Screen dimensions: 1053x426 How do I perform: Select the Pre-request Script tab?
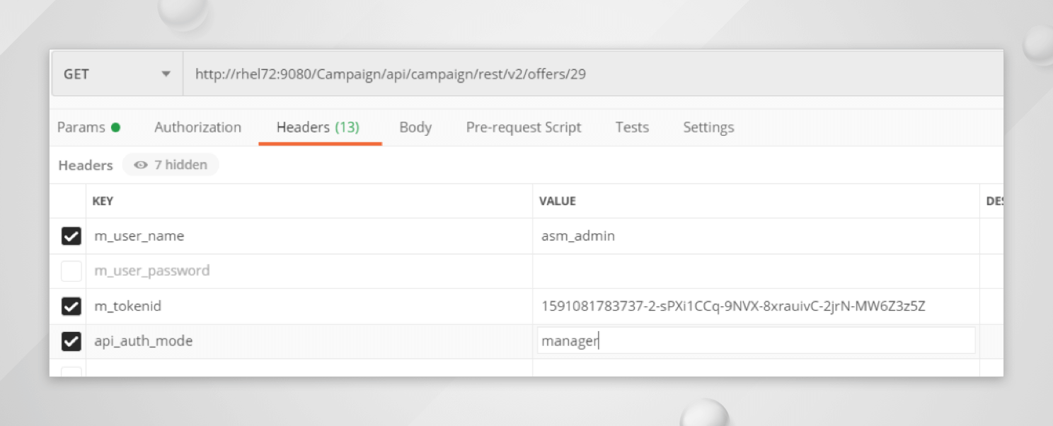pyautogui.click(x=524, y=127)
